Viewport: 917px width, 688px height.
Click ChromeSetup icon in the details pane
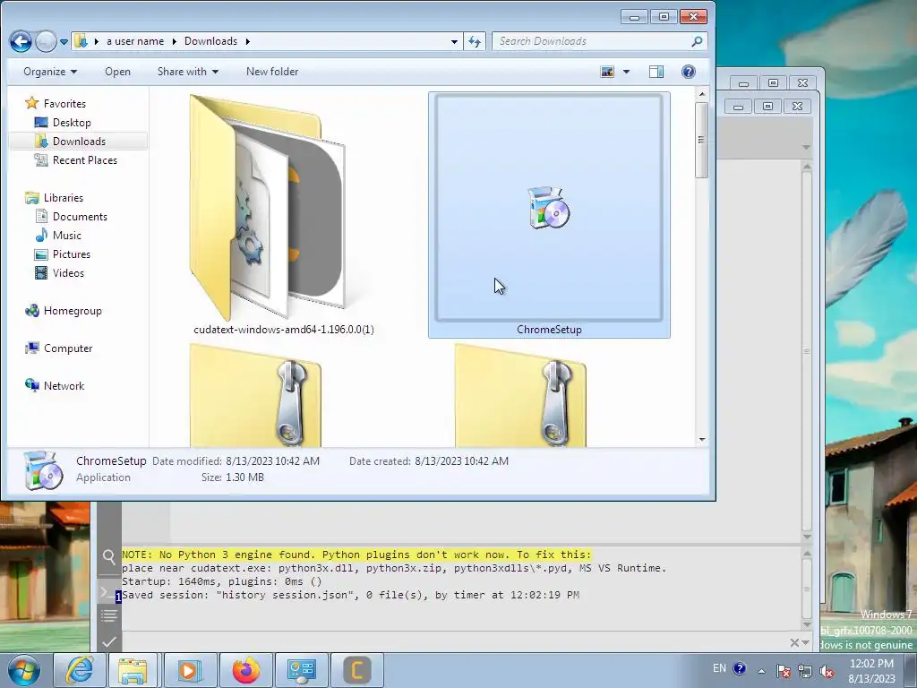[x=43, y=469]
